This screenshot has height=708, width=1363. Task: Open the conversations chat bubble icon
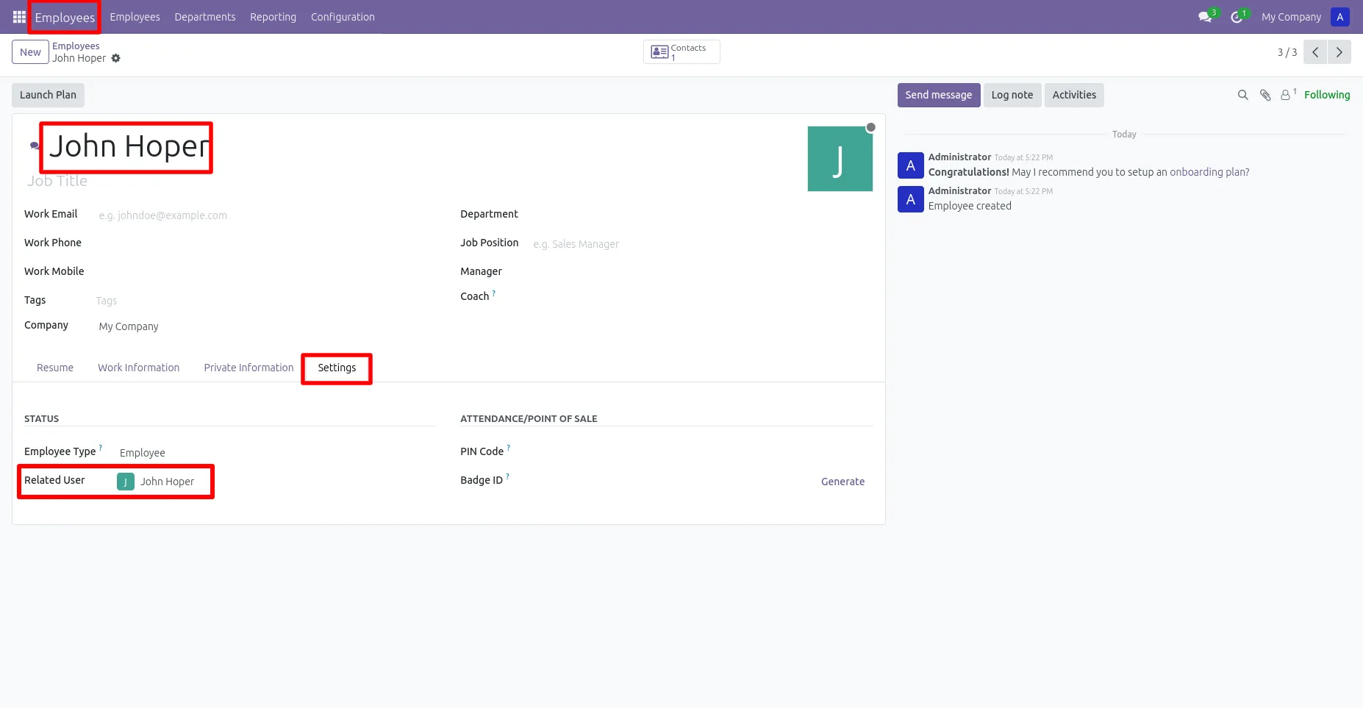(x=1206, y=16)
